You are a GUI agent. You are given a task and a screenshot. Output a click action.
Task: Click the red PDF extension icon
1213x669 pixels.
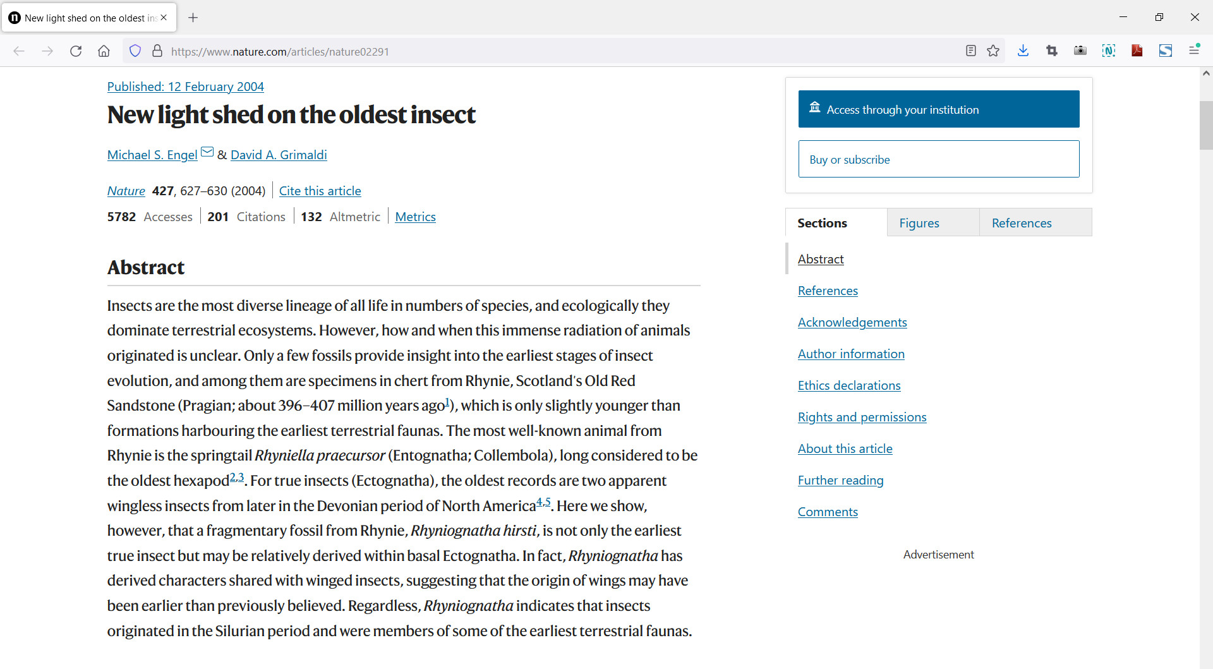pyautogui.click(x=1137, y=51)
